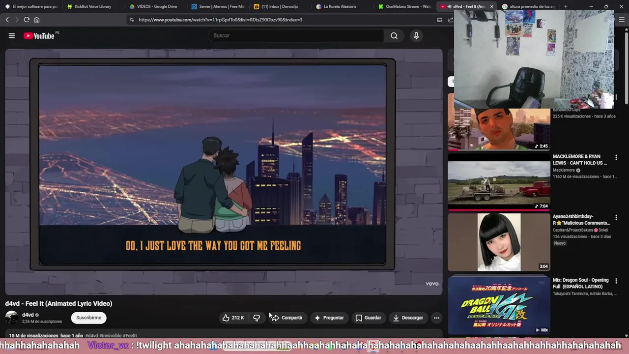Click the video title d4vd - Feel It
The height and width of the screenshot is (354, 629).
coord(58,304)
